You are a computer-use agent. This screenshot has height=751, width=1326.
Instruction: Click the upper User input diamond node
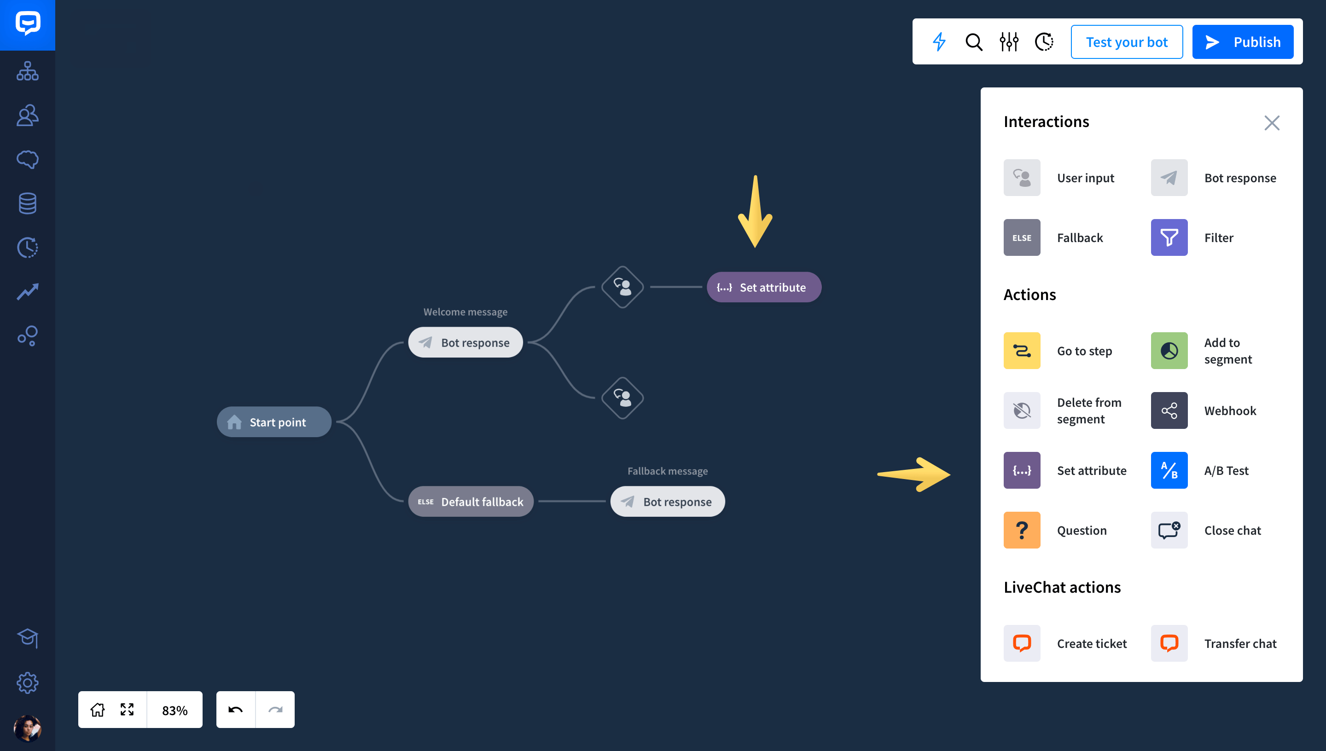(x=623, y=287)
